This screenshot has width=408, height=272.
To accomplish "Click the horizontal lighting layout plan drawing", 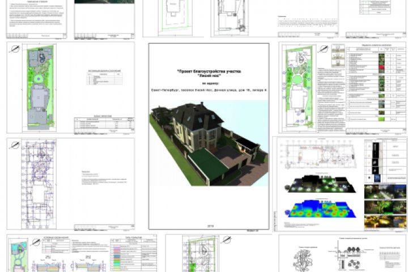I will [318, 155].
